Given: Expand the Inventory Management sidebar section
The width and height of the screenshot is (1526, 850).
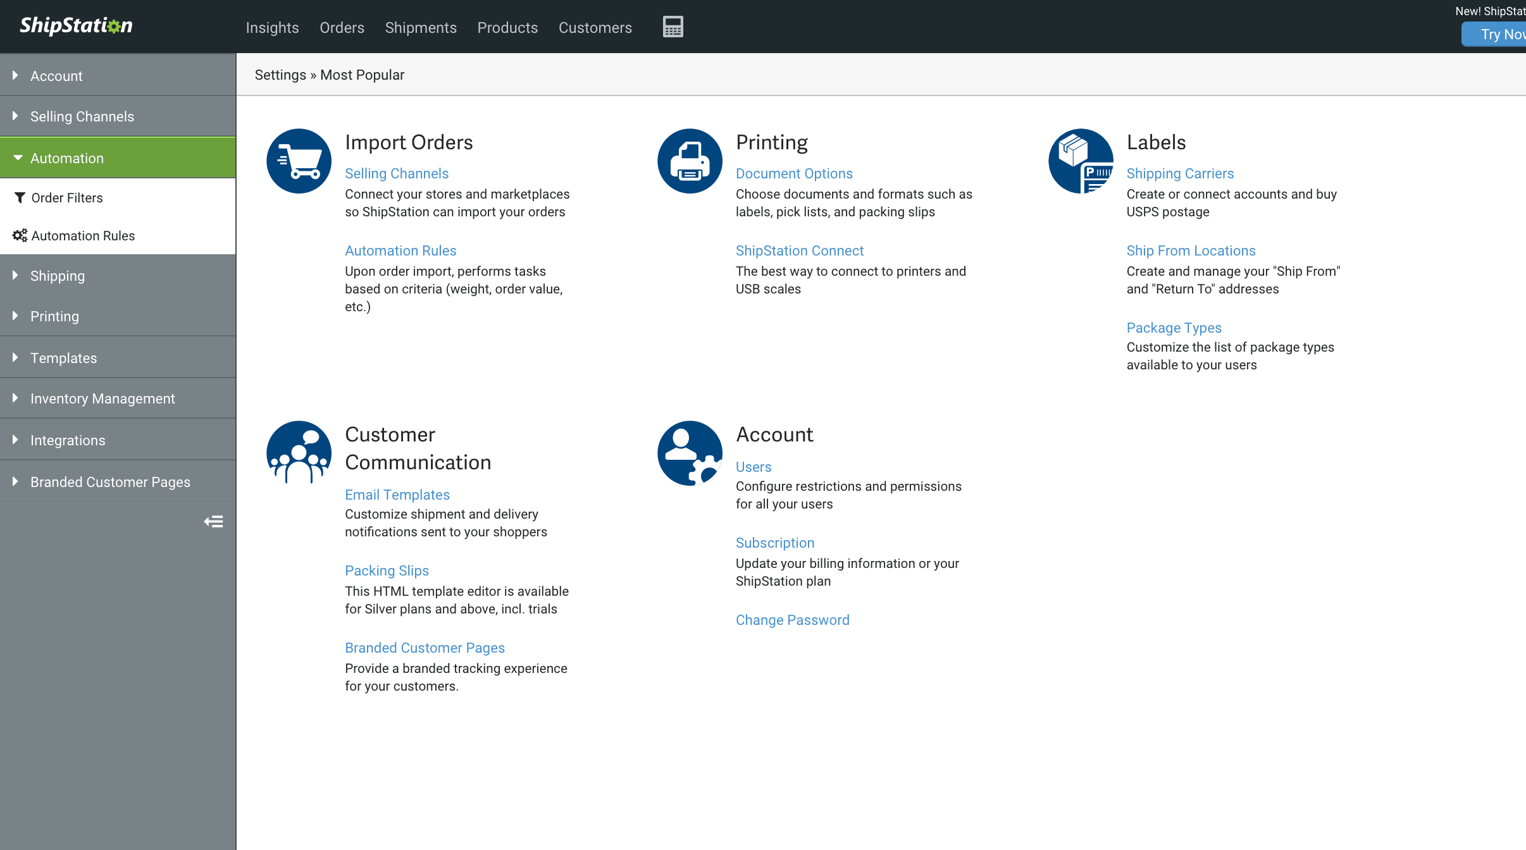Looking at the screenshot, I should pyautogui.click(x=118, y=398).
